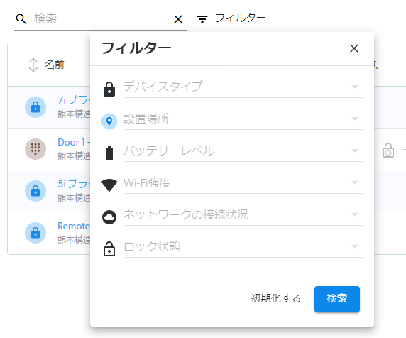Open the バッテリーレベル dropdown
Screen dimensions: 406x338
coord(243,151)
